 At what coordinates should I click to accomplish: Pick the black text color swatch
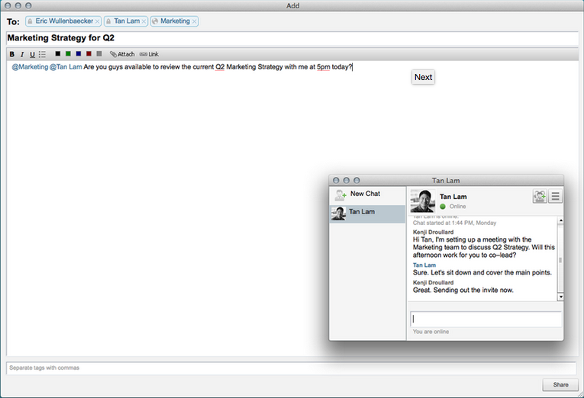point(58,54)
